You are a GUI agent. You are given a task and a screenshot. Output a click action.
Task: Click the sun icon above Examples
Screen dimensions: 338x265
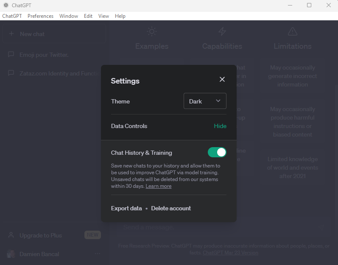[x=152, y=31]
